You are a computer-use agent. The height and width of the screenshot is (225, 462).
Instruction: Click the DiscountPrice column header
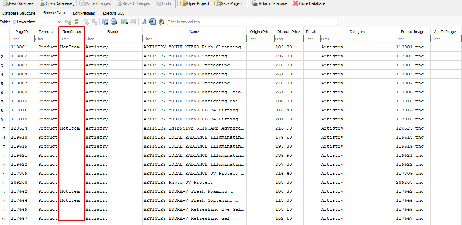click(289, 32)
